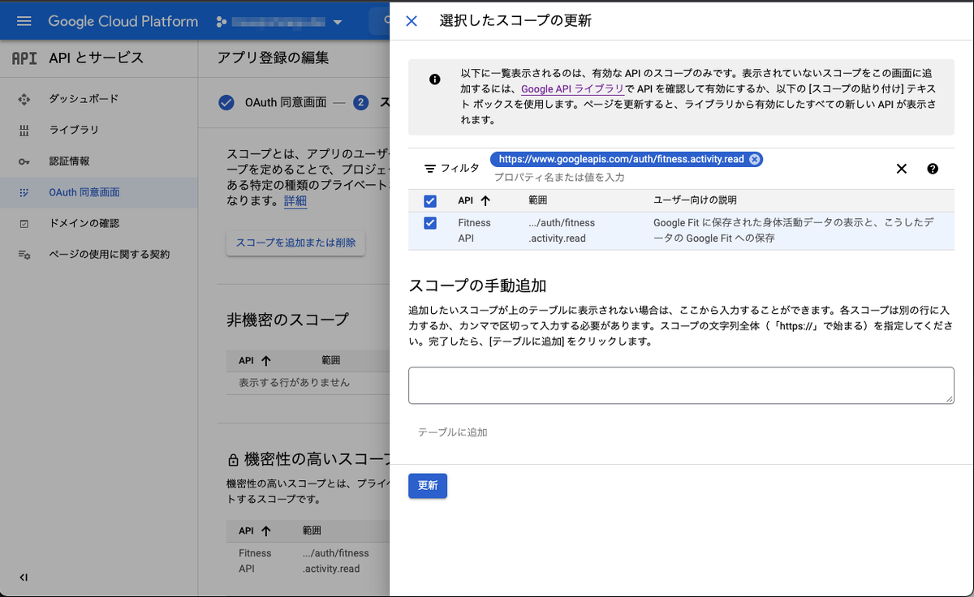The width and height of the screenshot is (974, 597).
Task: Click the 認証情報 key icon
Action: point(24,161)
